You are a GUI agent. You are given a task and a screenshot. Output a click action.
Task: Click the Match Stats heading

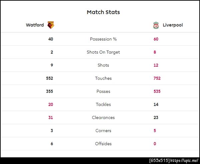tap(103, 12)
